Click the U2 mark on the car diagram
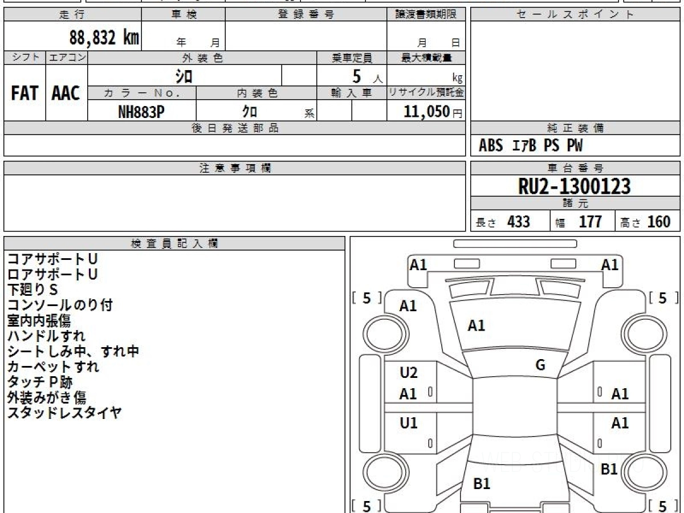684x513 pixels. (409, 373)
